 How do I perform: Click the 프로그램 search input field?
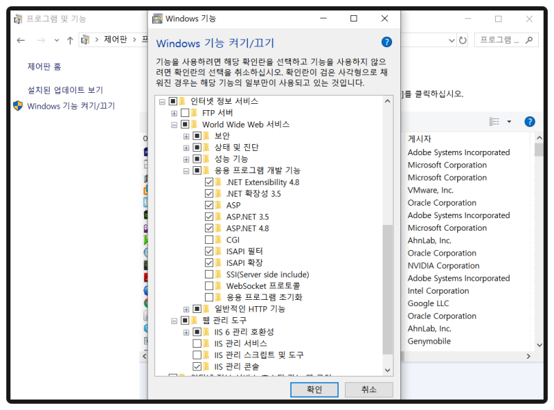[499, 40]
